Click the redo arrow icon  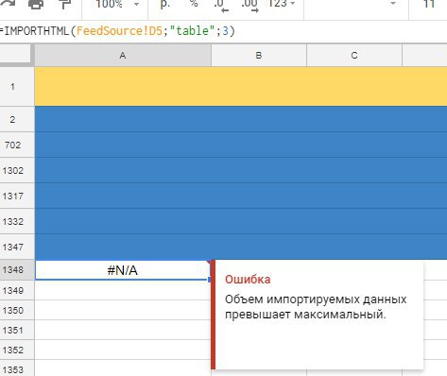click(x=7, y=4)
